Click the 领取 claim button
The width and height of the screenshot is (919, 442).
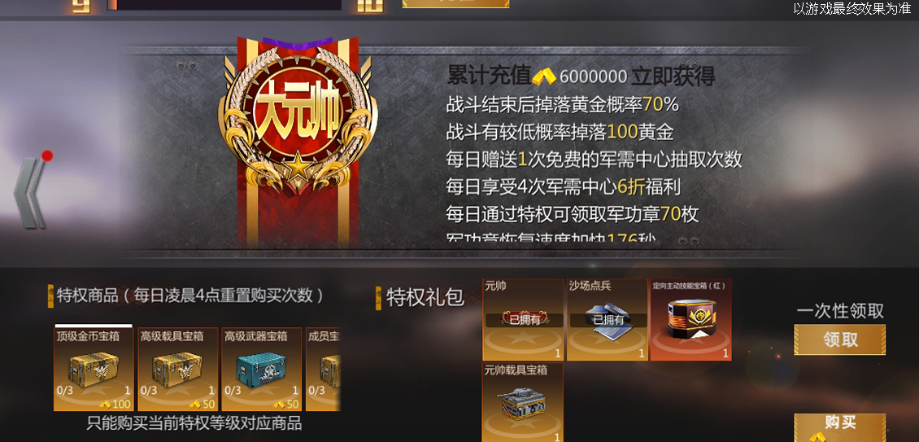pyautogui.click(x=840, y=339)
